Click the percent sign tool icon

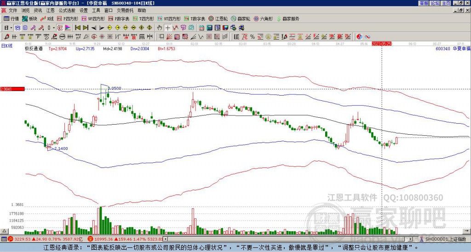pos(253,37)
